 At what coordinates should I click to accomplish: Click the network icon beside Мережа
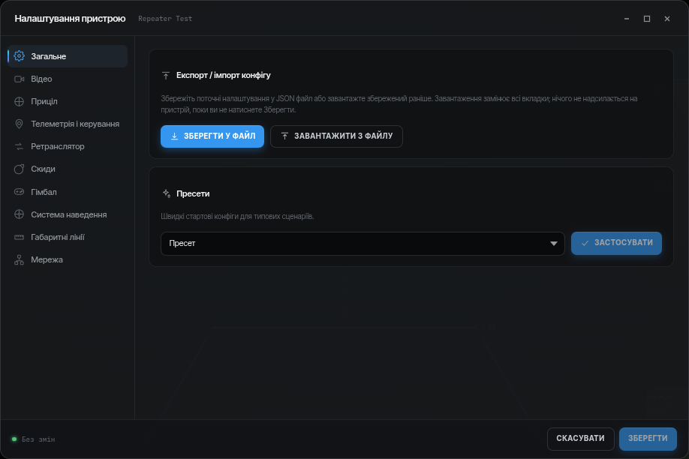[19, 260]
